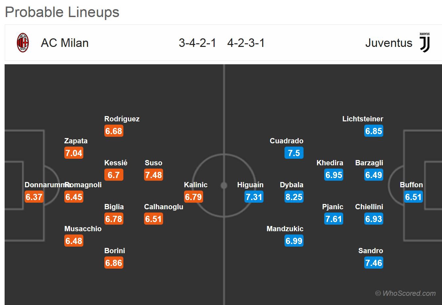This screenshot has height=305, width=442.
Task: Click Kalinic's 6.79 rating box
Action: click(x=194, y=197)
